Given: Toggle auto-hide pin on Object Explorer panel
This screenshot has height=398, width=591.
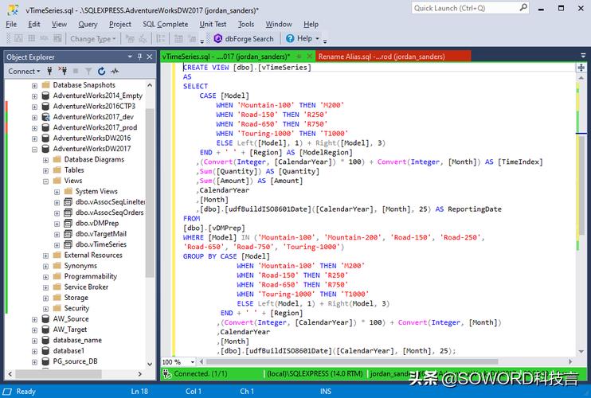Looking at the screenshot, I should coord(139,57).
